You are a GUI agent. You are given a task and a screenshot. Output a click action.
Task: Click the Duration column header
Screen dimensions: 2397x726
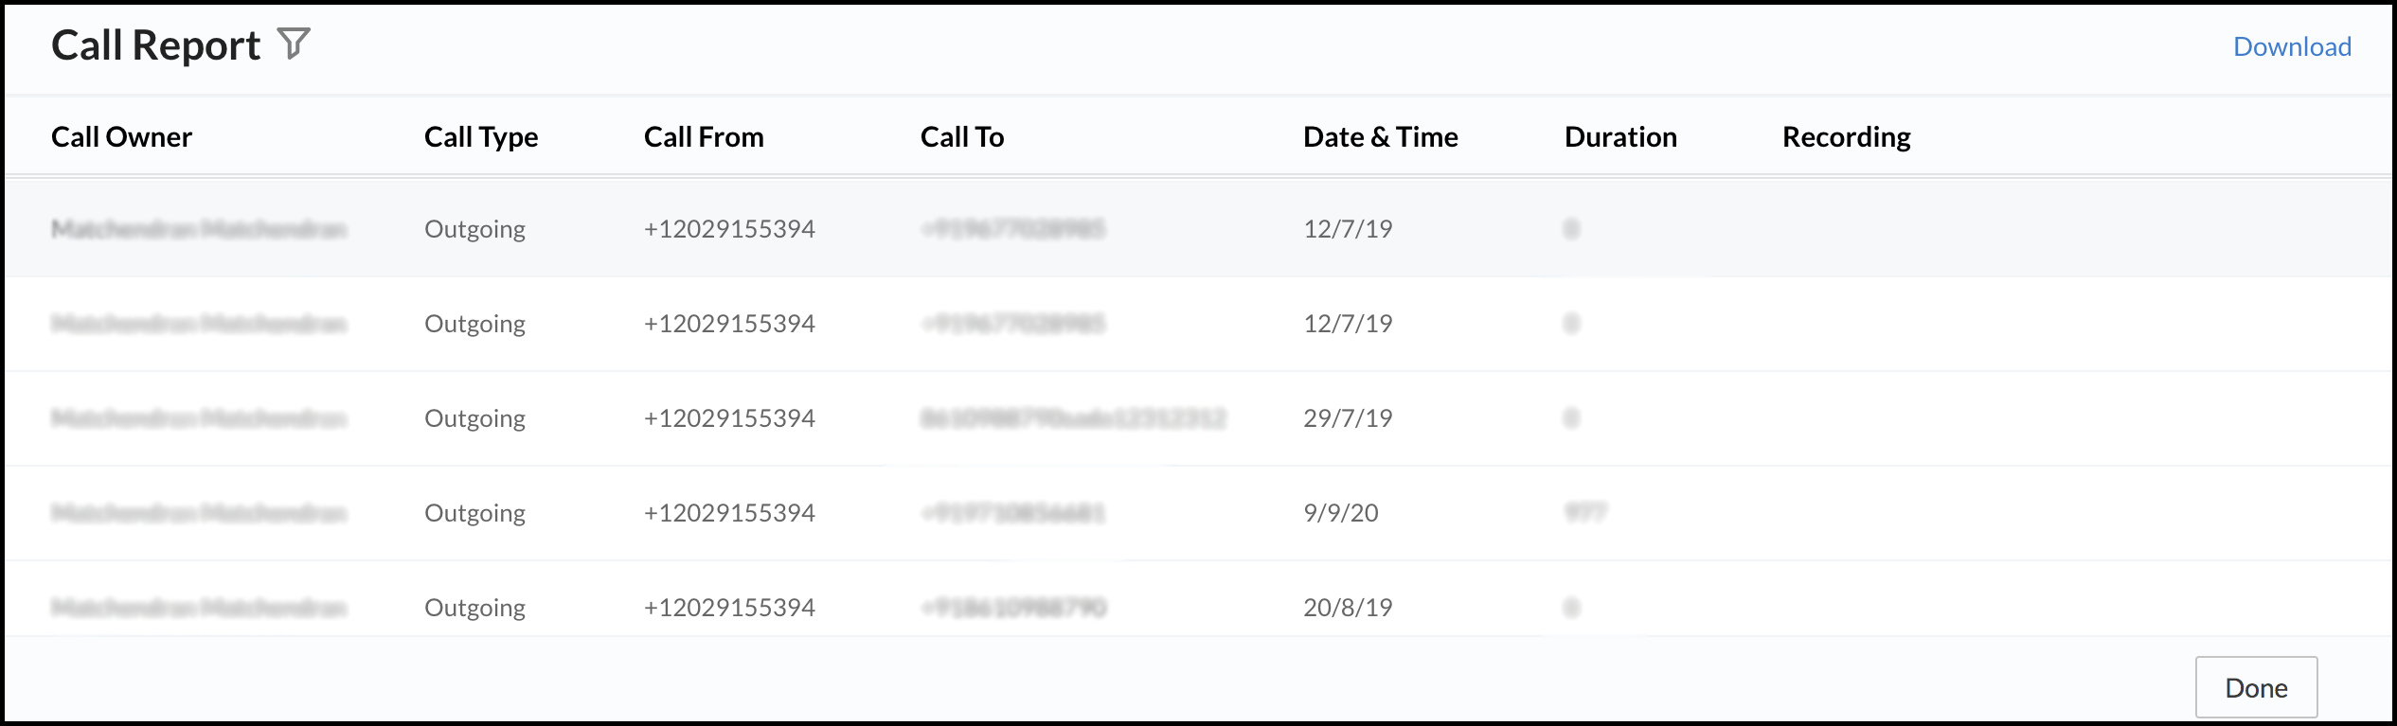pyautogui.click(x=1619, y=137)
